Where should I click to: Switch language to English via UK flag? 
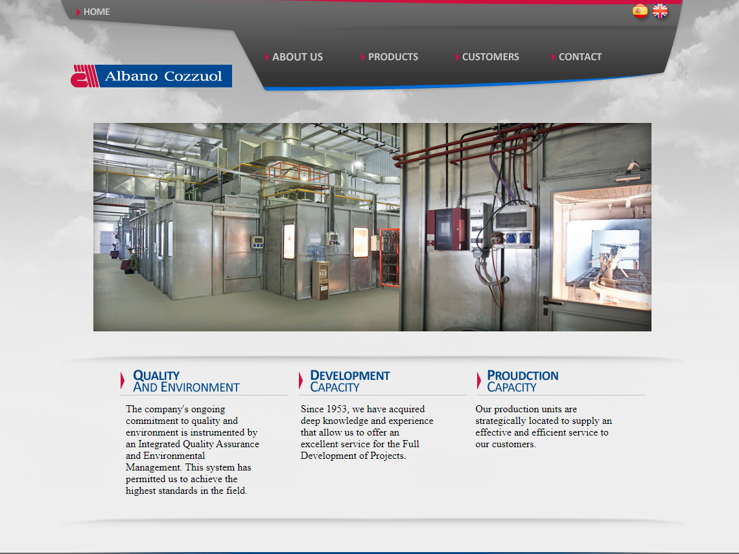660,11
